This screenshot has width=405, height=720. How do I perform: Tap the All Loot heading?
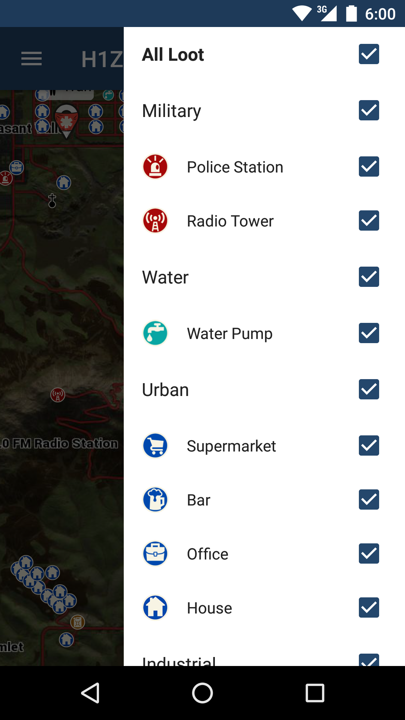(x=173, y=55)
